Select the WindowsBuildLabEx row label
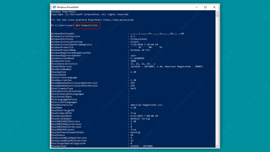The width and height of the screenshot is (270, 152). 63,33
